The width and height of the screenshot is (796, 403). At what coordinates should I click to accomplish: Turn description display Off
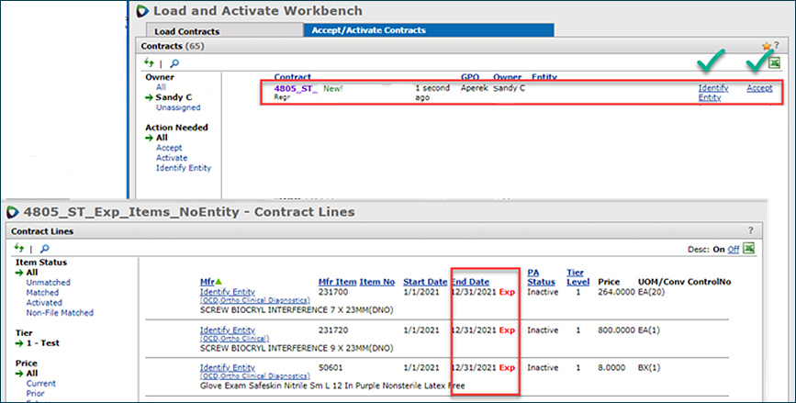click(733, 248)
